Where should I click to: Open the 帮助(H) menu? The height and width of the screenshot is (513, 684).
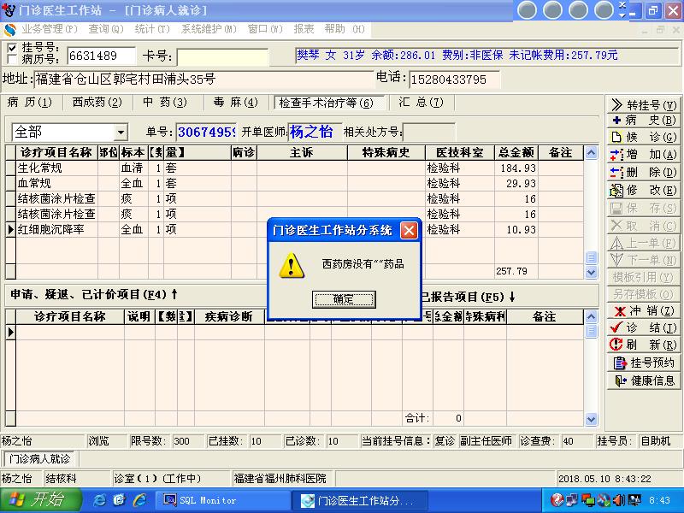(x=345, y=29)
